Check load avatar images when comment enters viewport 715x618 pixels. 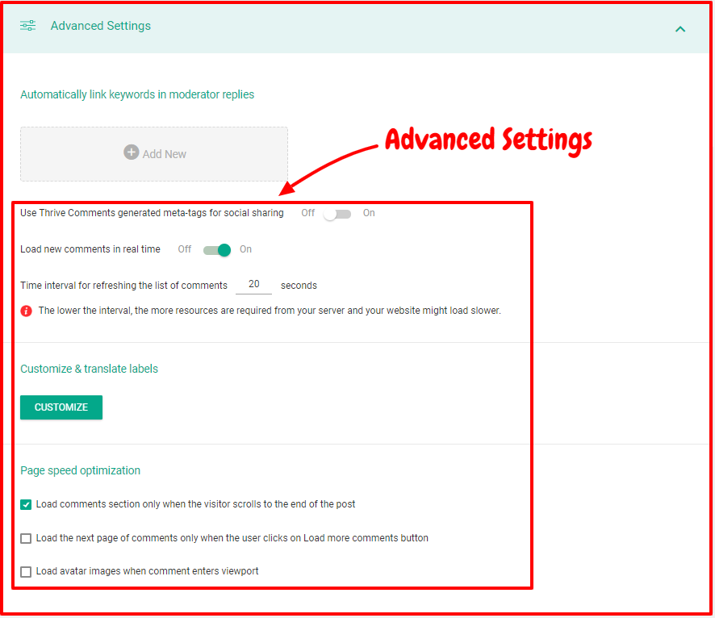pyautogui.click(x=25, y=571)
